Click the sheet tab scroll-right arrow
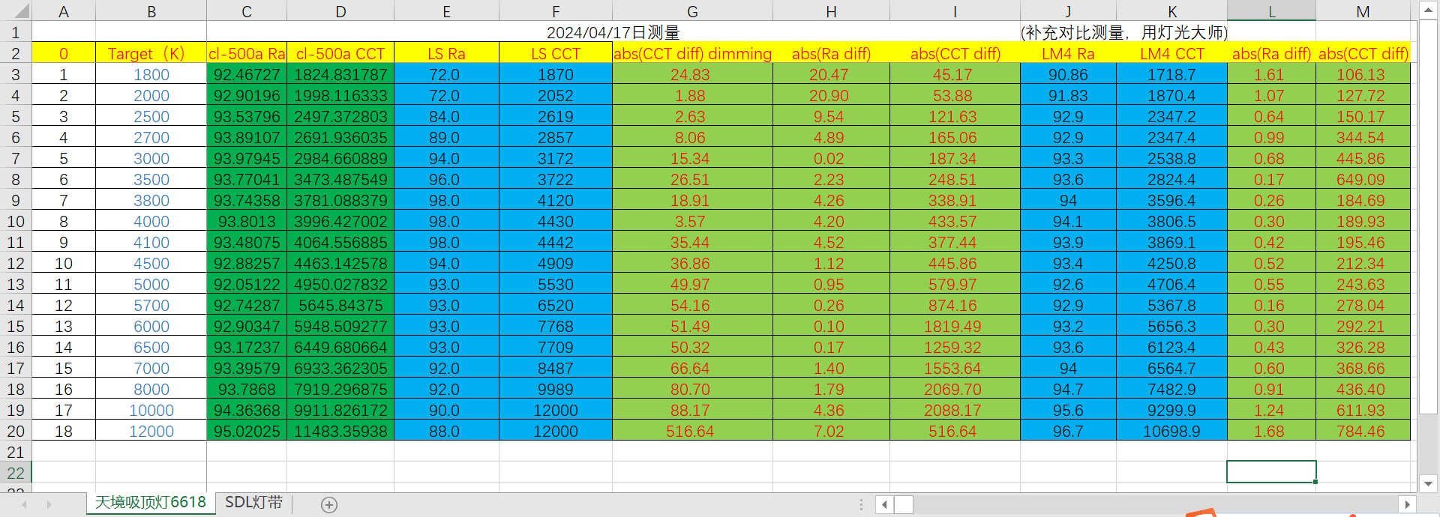Image resolution: width=1440 pixels, height=517 pixels. coord(49,505)
